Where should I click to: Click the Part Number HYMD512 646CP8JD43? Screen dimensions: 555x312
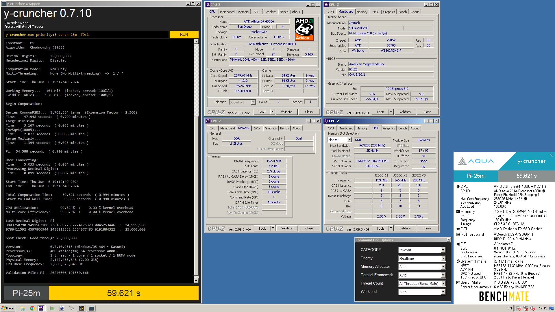[x=372, y=161]
